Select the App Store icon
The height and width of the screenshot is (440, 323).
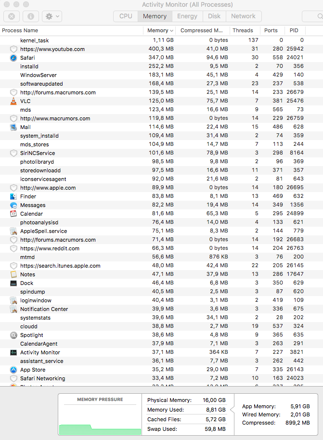(x=13, y=370)
